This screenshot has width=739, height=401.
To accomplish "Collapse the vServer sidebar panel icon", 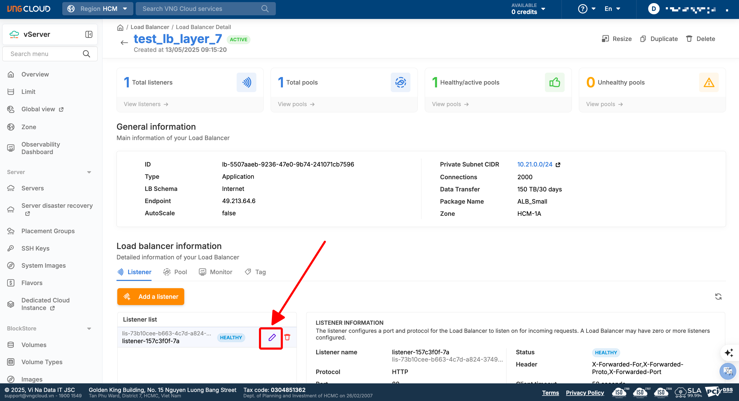I will click(89, 34).
